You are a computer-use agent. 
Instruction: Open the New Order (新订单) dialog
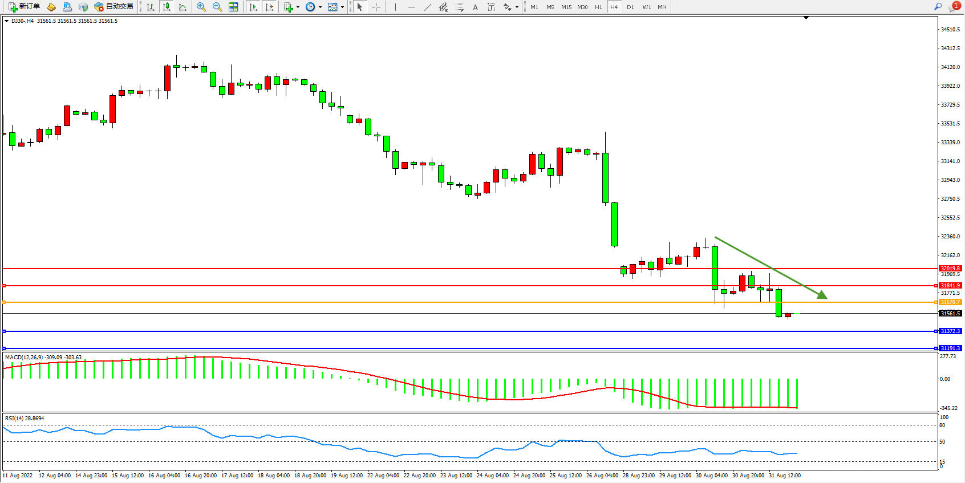click(x=25, y=7)
